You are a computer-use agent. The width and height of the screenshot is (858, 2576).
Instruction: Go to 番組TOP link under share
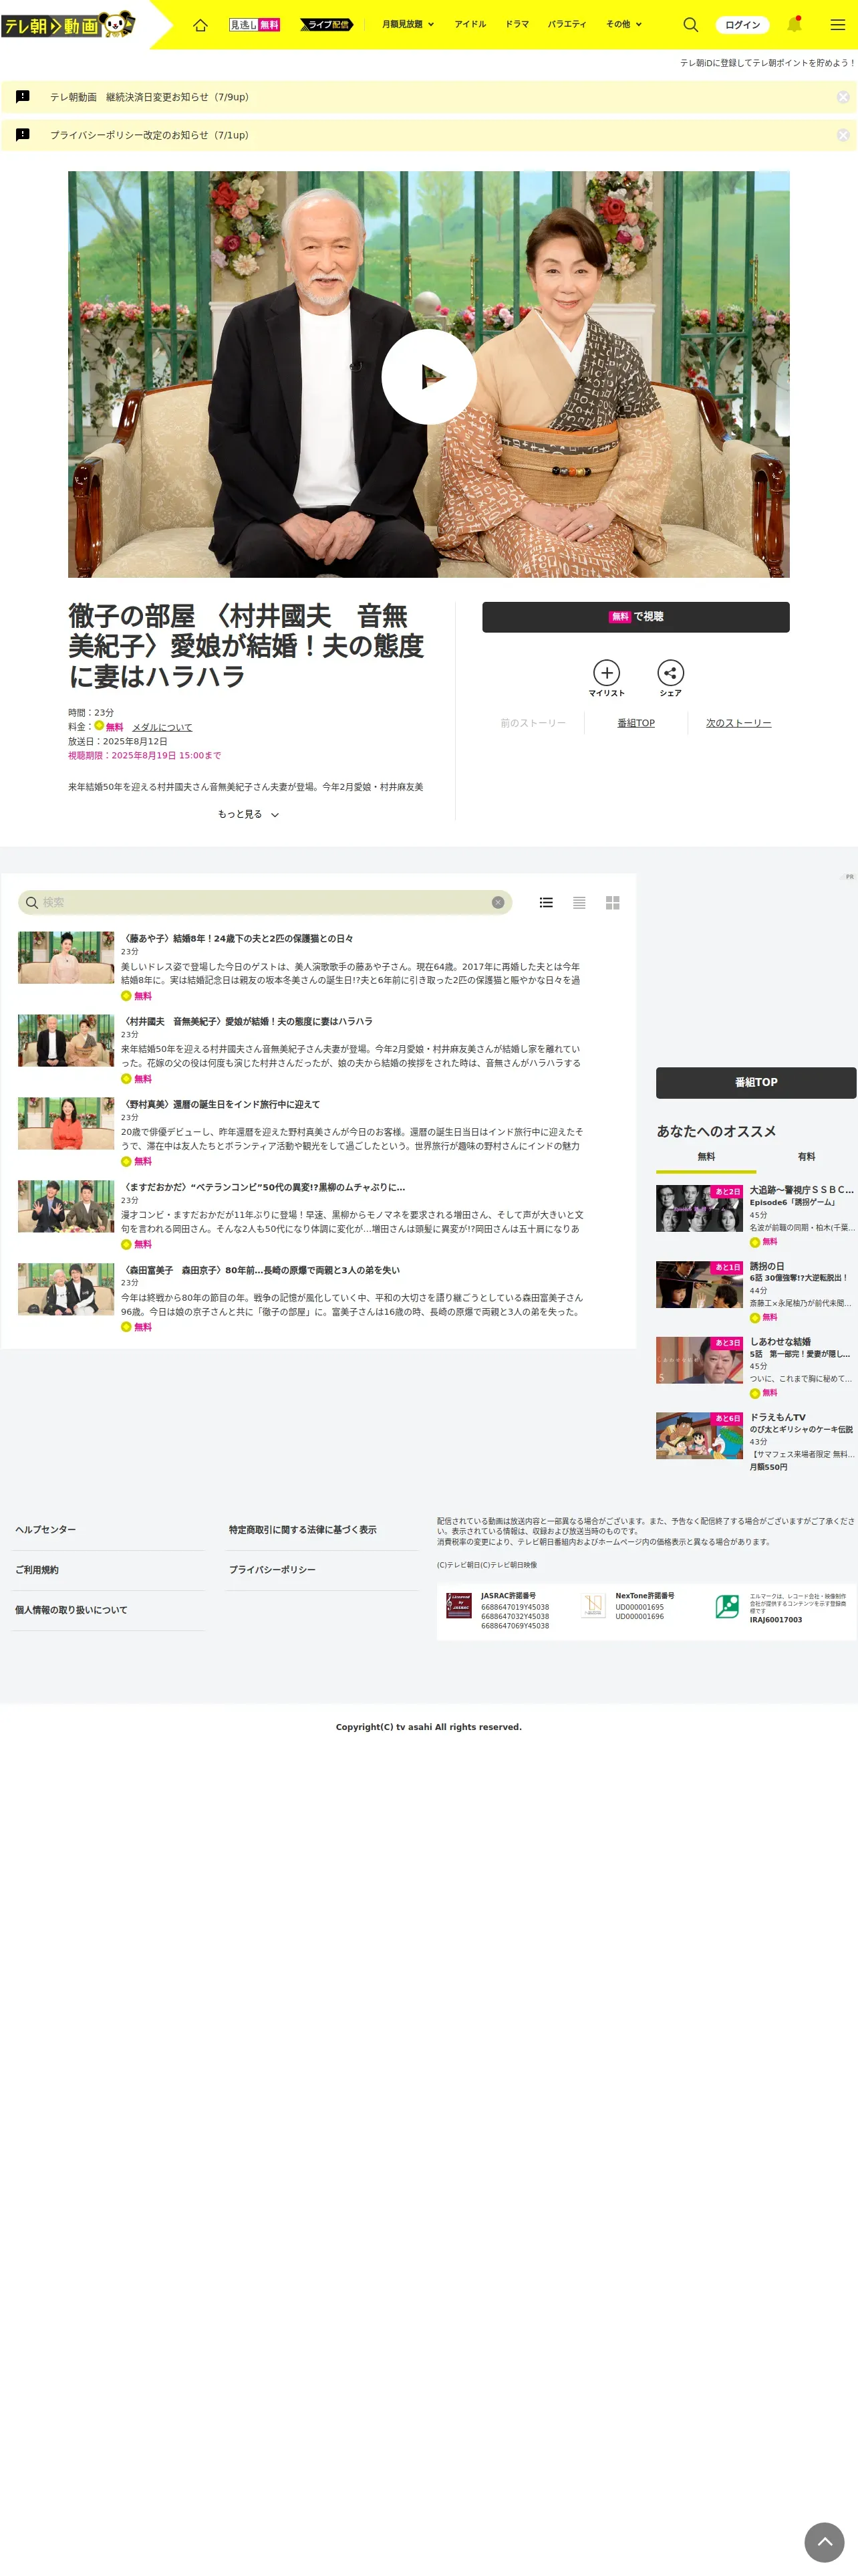[636, 723]
